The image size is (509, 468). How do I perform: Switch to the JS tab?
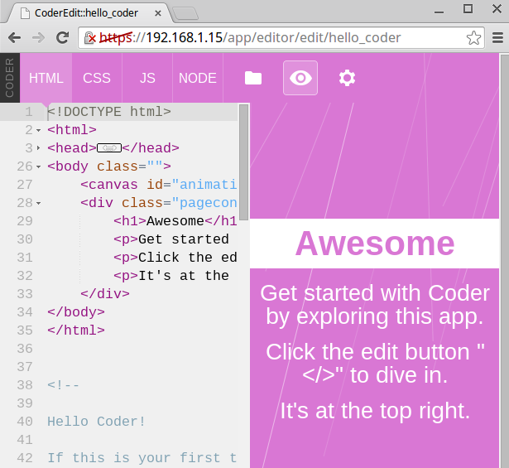coord(147,78)
